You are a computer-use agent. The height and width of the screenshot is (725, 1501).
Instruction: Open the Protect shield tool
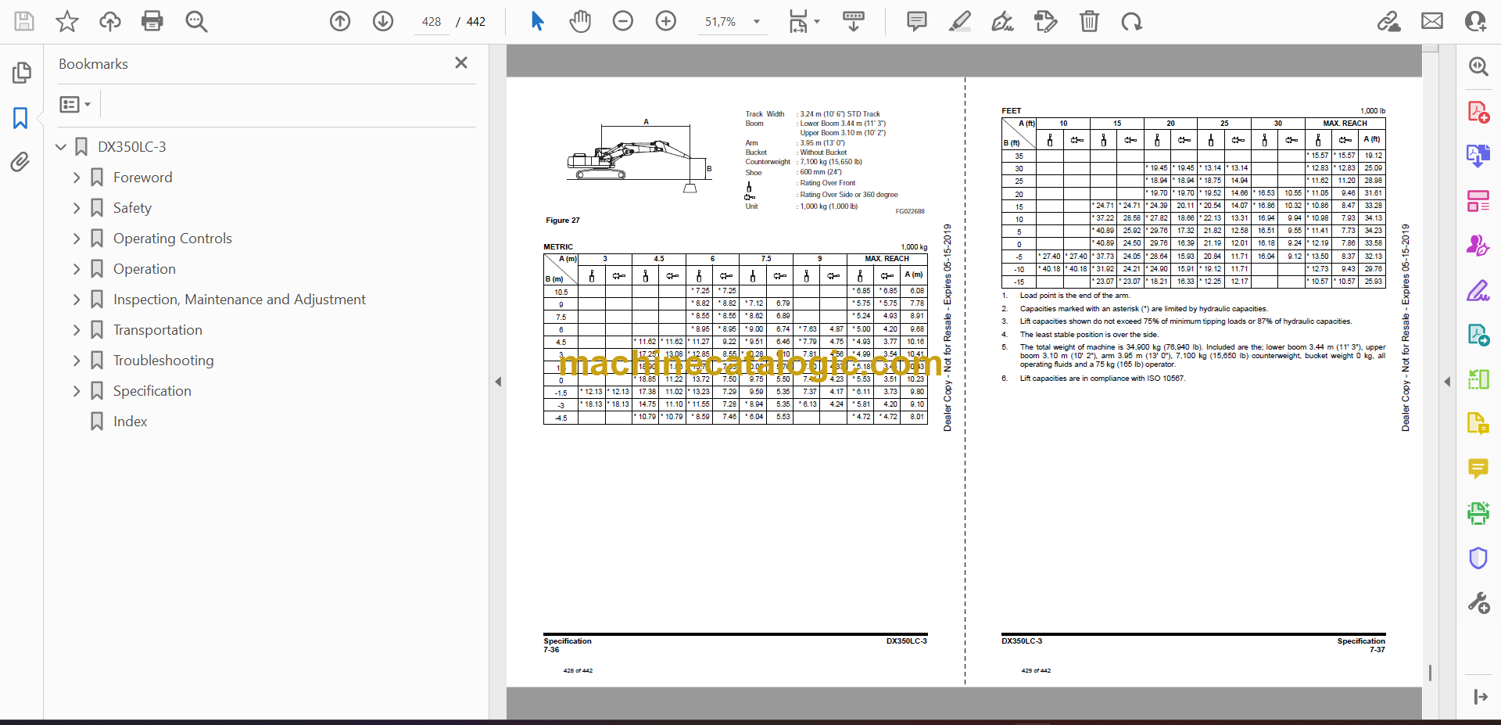pyautogui.click(x=1478, y=558)
